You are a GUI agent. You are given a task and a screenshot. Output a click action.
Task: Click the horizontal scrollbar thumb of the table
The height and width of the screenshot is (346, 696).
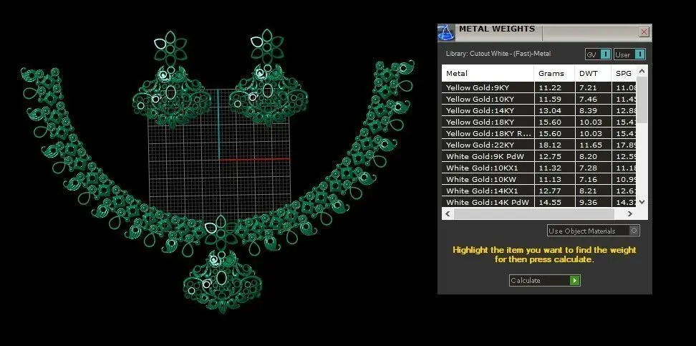tap(533, 213)
